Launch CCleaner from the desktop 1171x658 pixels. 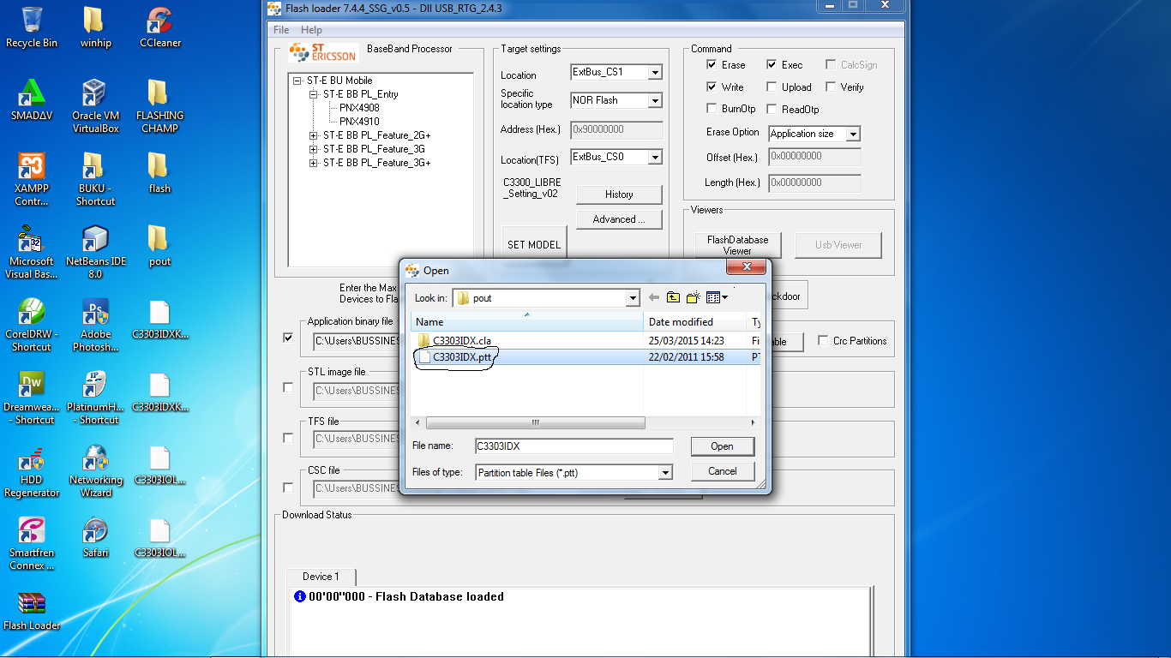[159, 27]
